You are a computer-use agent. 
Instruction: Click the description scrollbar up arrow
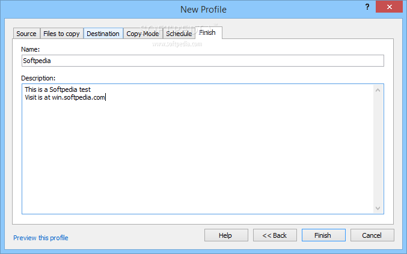pos(378,90)
